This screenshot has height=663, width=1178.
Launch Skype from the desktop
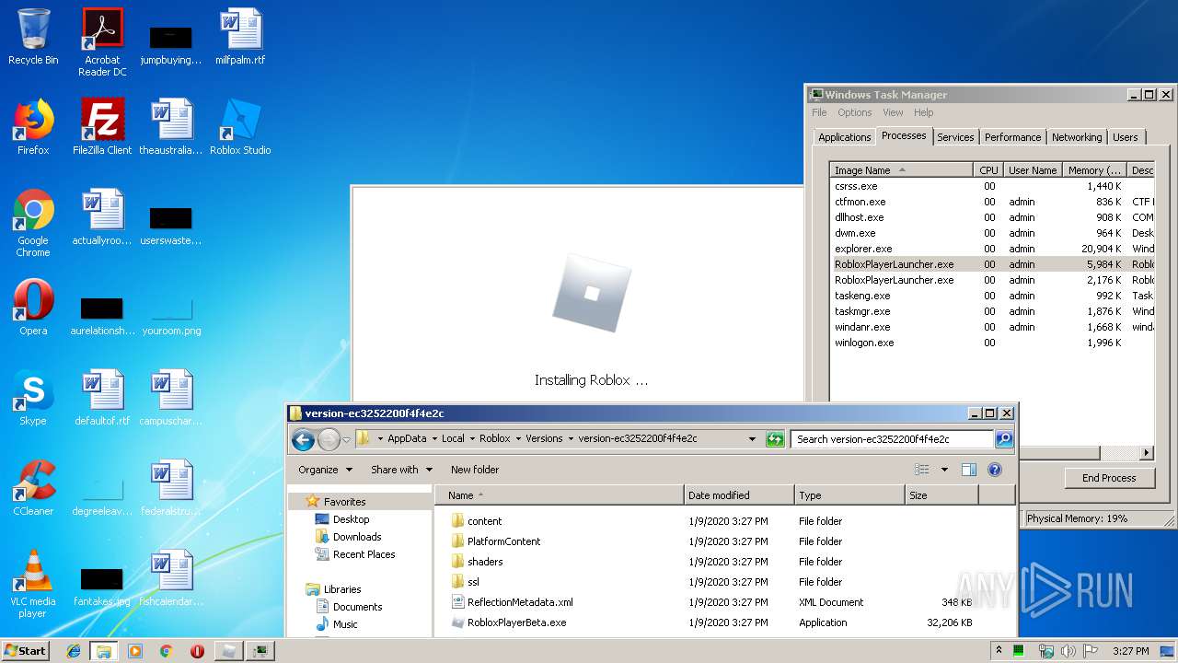[33, 398]
